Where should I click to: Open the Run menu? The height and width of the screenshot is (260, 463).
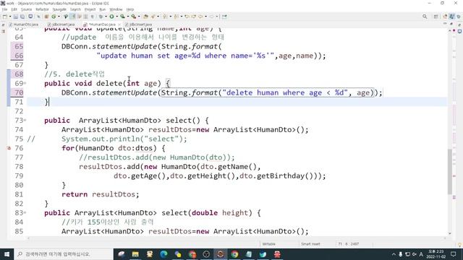coord(103,9)
